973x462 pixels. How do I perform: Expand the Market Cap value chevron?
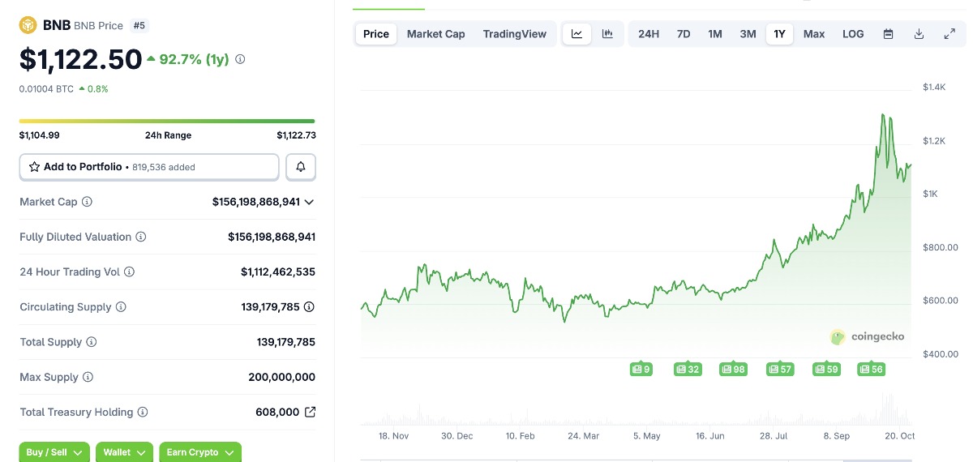click(309, 202)
